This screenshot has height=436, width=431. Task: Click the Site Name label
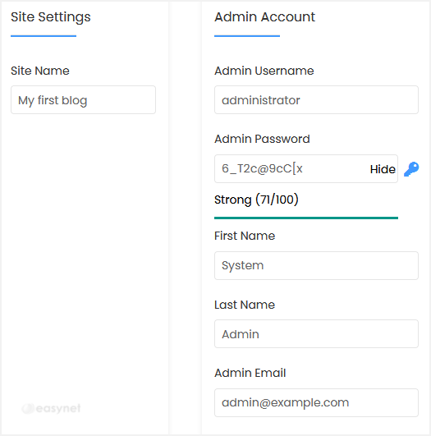(x=40, y=71)
